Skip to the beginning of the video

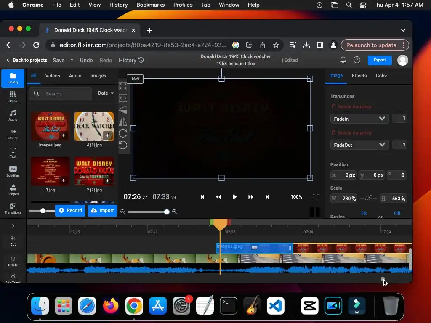tap(202, 197)
